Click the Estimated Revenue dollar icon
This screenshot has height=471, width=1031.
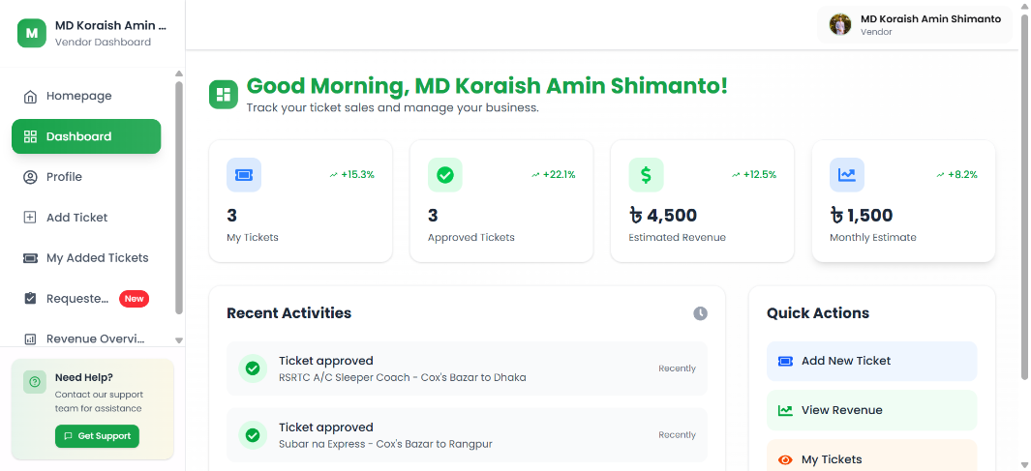tap(646, 175)
